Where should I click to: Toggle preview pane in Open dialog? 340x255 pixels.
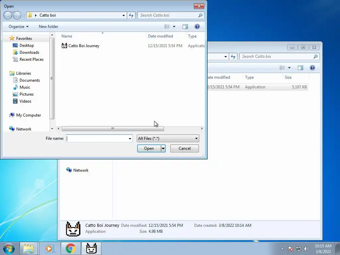185,27
